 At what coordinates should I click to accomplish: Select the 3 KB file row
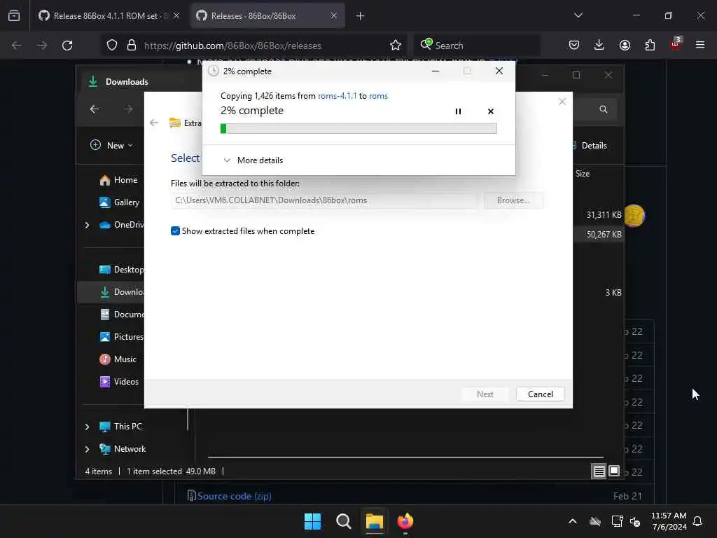(599, 292)
